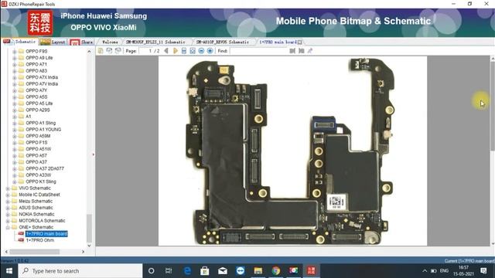Image resolution: width=495 pixels, height=278 pixels.
Task: Collapse the ONE+ Schematic node
Action: pos(8,227)
